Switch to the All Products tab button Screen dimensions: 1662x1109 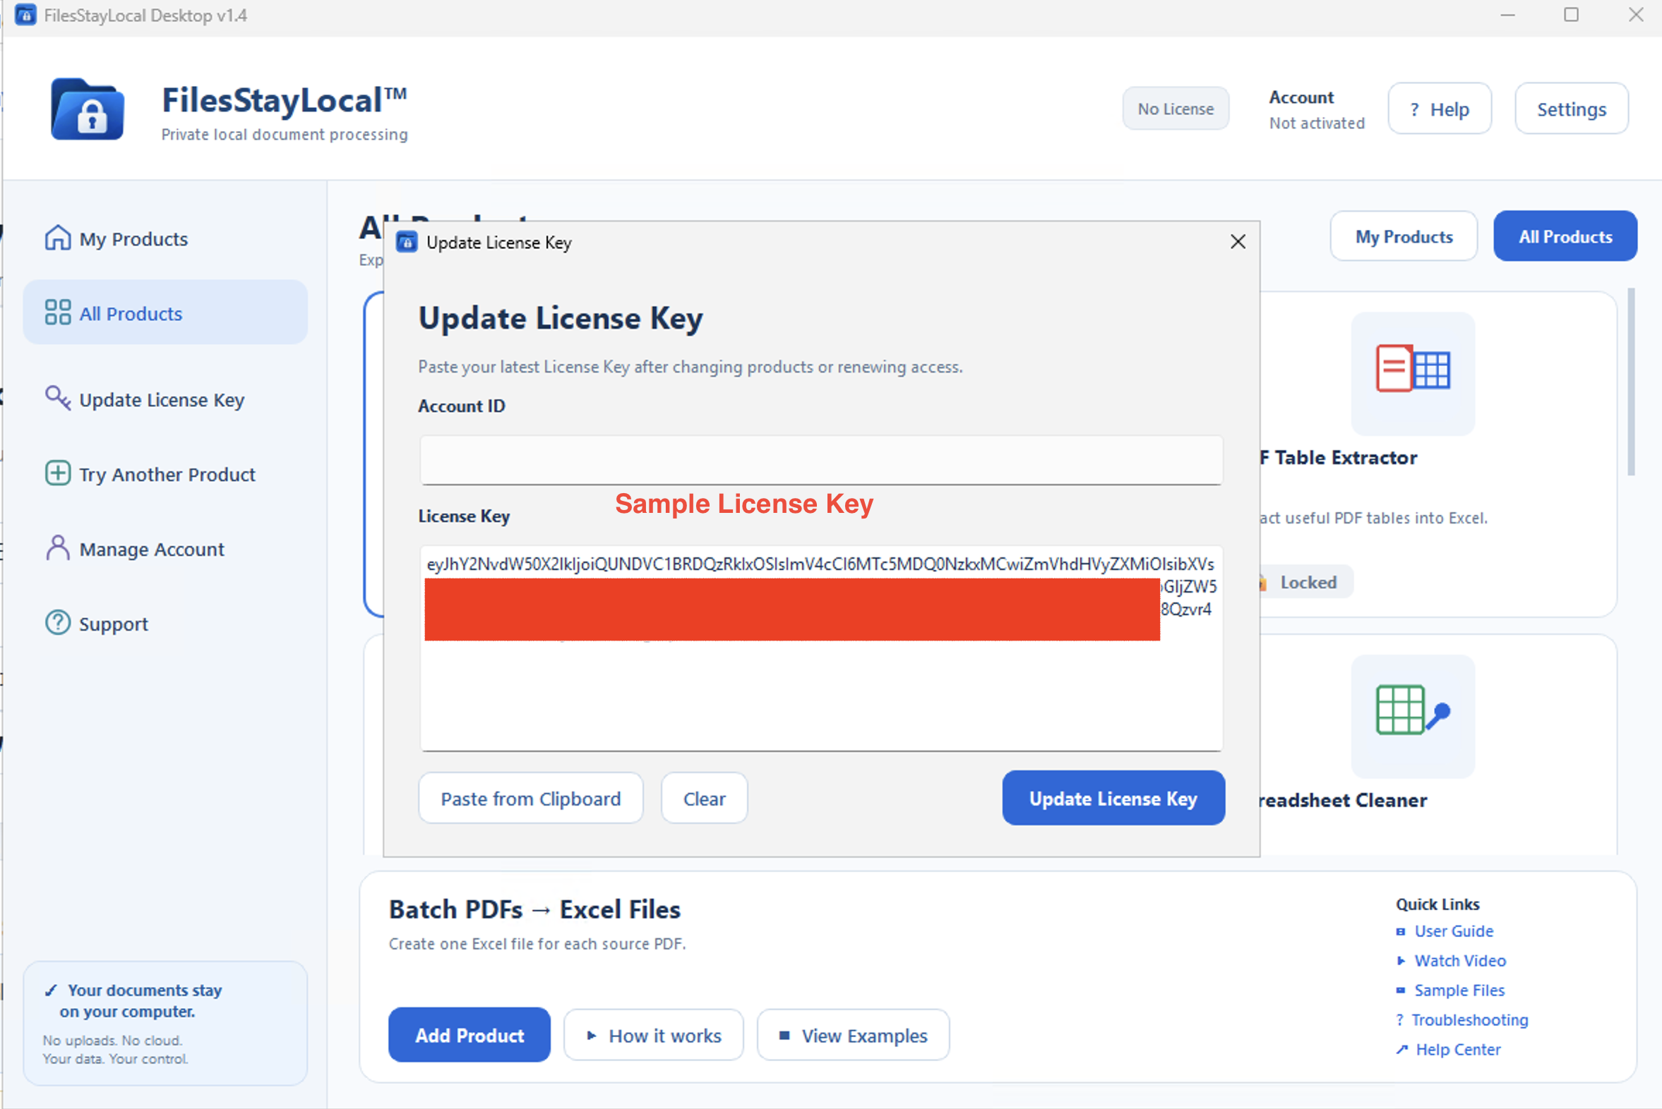(1565, 236)
